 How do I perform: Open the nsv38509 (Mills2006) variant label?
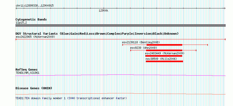161,59
